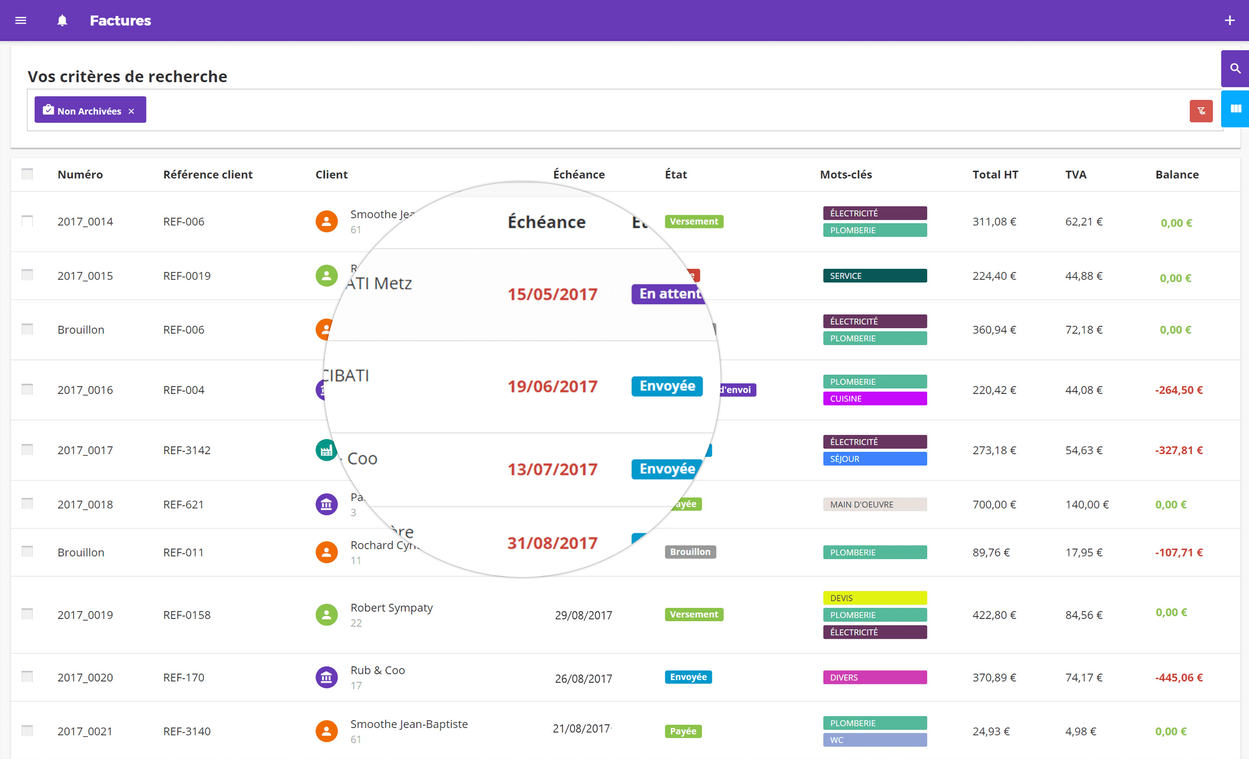Open client Smoothe Jean-Baptiste on 2017_0021
The height and width of the screenshot is (759, 1249).
(409, 724)
